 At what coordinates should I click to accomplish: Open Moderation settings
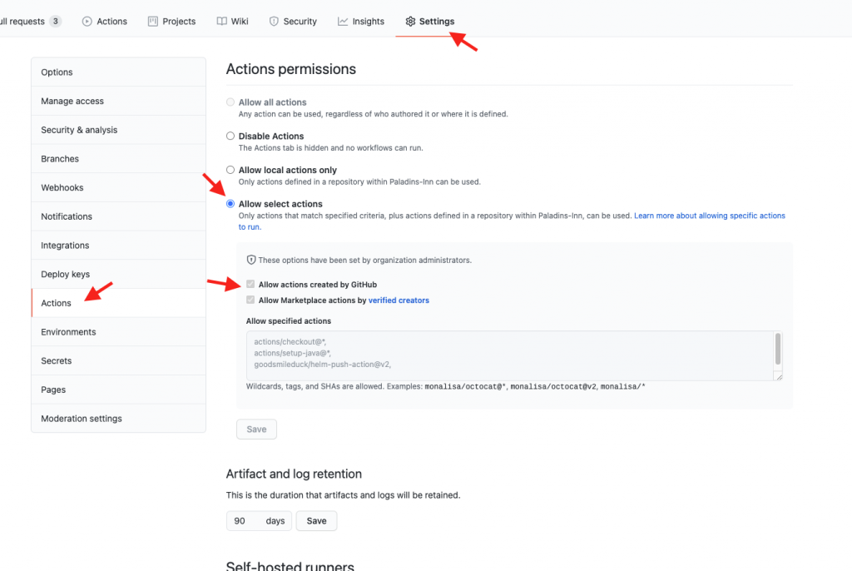(x=118, y=418)
